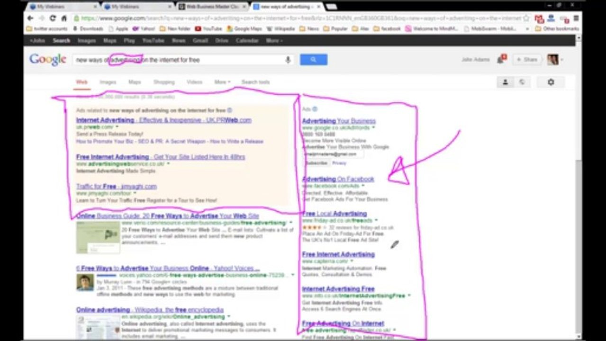Open the Popular bookmark folder
The height and width of the screenshot is (341, 606).
click(x=335, y=29)
